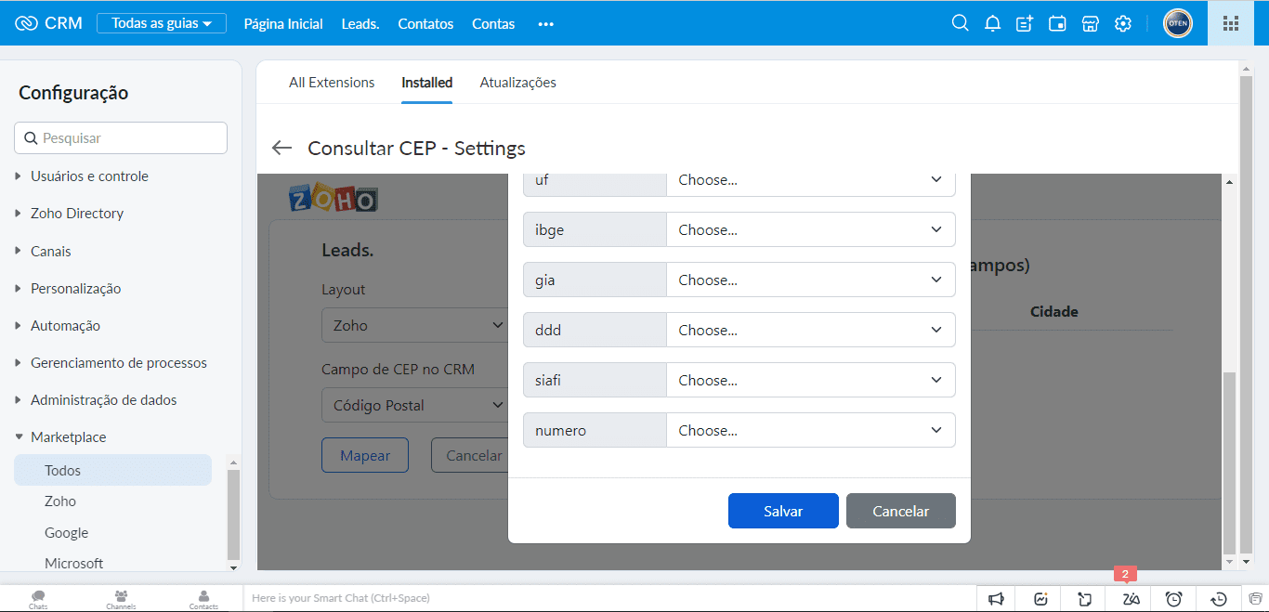Open the notifications bell icon
Viewport: 1269px width, 612px height.
992,23
